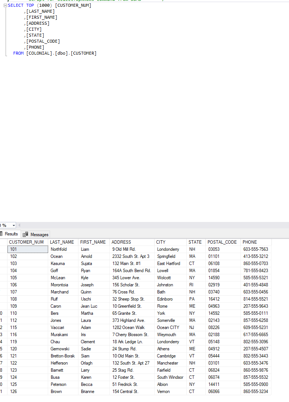This screenshot has width=289, height=402.
Task: Select city cell Lowell
Action: pyautogui.click(x=171, y=271)
